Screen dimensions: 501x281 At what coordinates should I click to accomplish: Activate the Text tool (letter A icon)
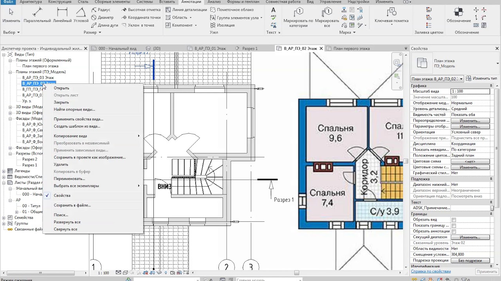pyautogui.click(x=273, y=10)
